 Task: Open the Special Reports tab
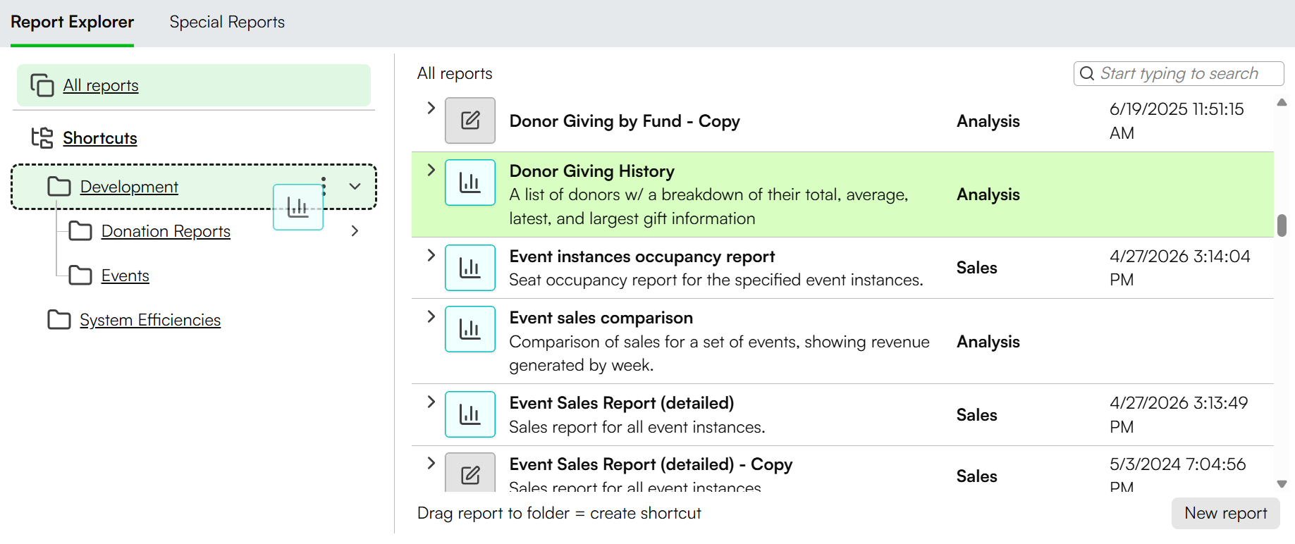click(227, 22)
